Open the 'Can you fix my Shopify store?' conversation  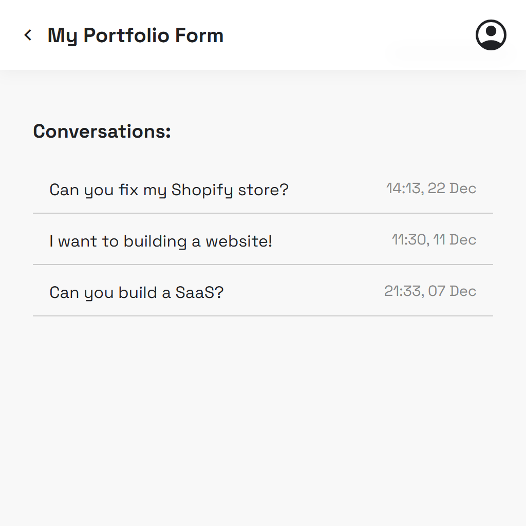[x=168, y=190]
